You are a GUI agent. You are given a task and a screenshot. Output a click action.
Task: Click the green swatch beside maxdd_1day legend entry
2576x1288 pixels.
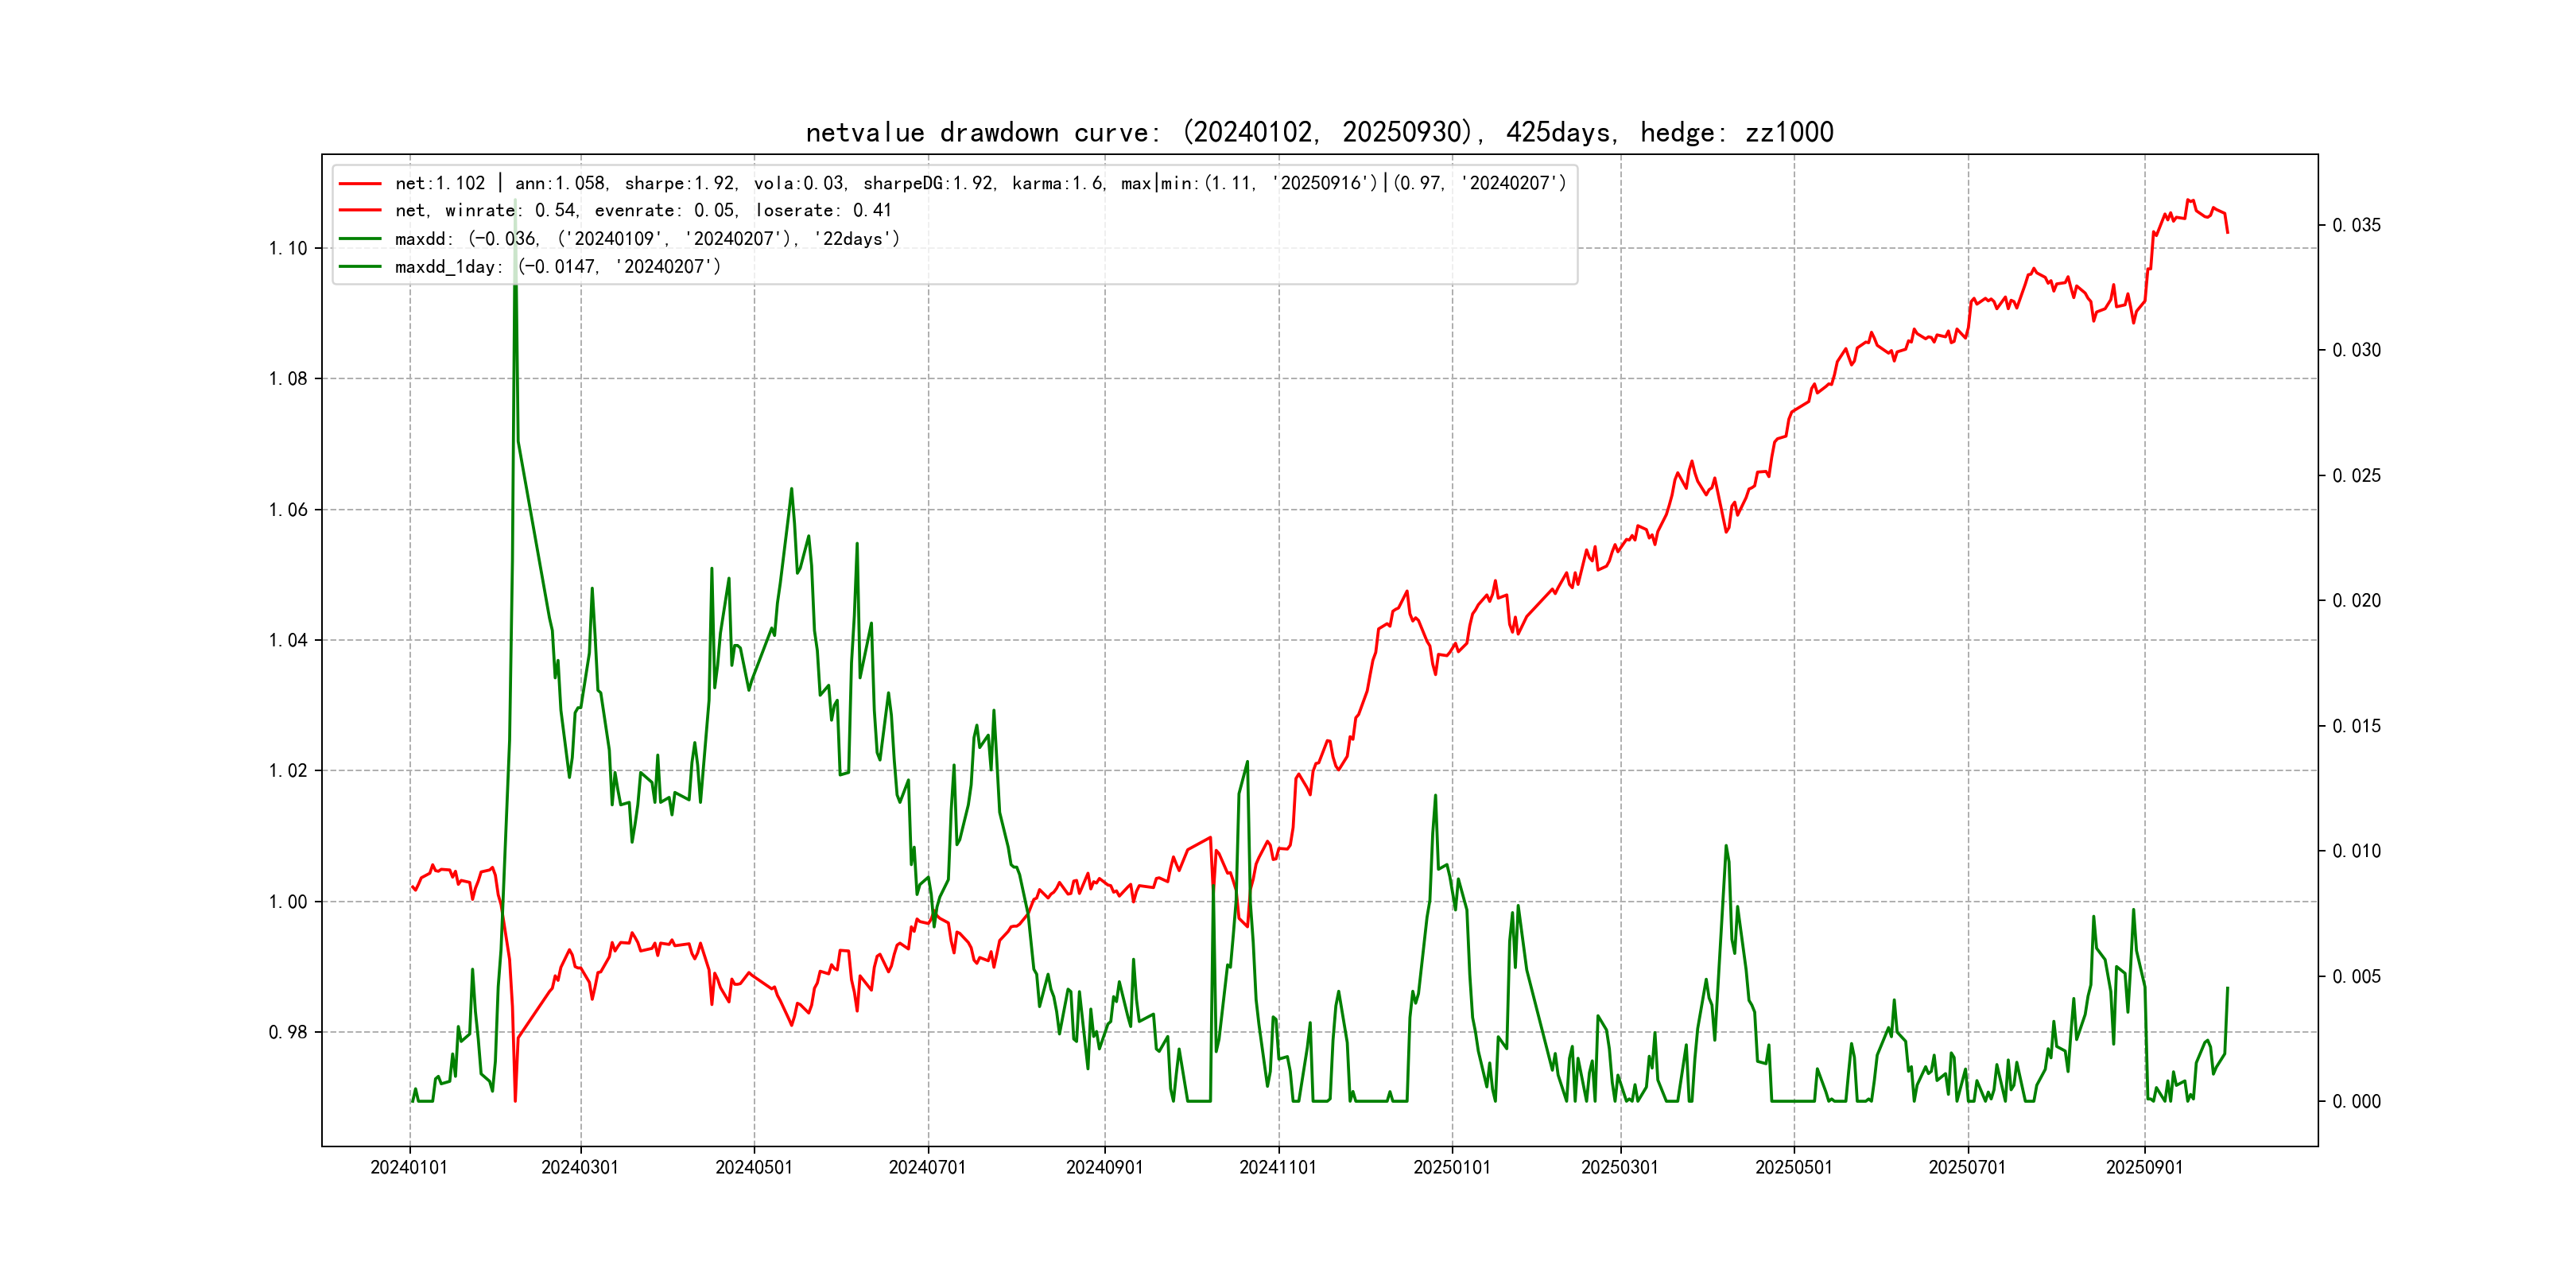(360, 267)
